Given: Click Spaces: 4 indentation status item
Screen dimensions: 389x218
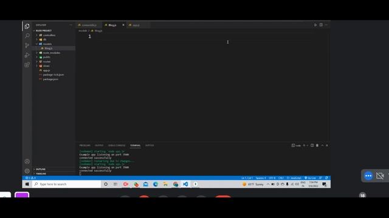Looking at the screenshot, I should point(261,178).
